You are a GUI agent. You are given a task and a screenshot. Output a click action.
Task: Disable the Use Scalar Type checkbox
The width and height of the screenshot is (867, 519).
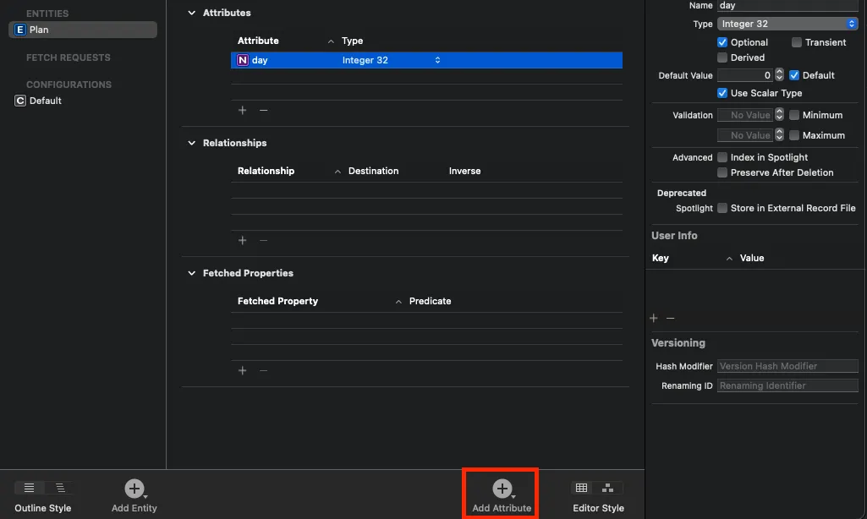[x=722, y=93]
